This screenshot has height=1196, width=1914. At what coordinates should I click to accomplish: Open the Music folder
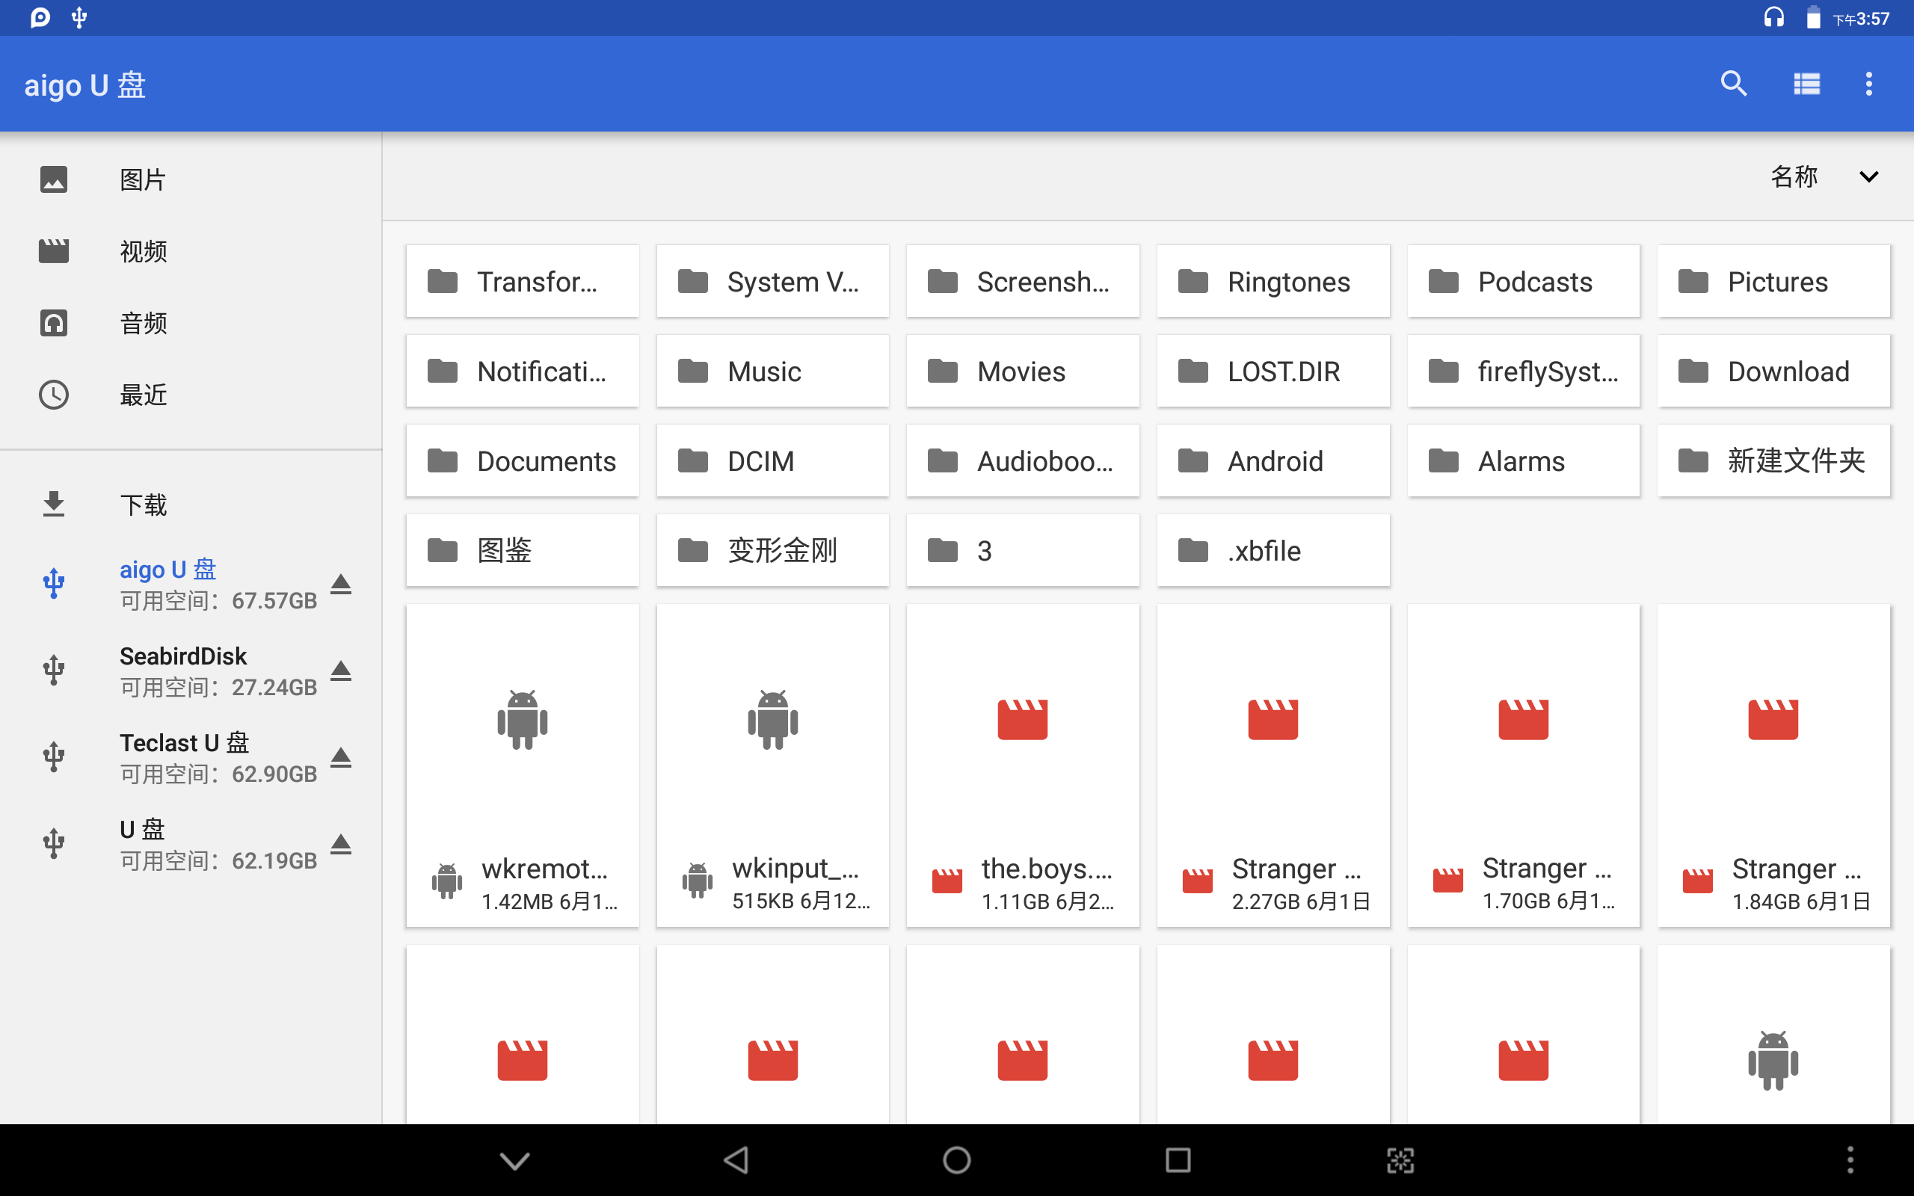coord(773,371)
